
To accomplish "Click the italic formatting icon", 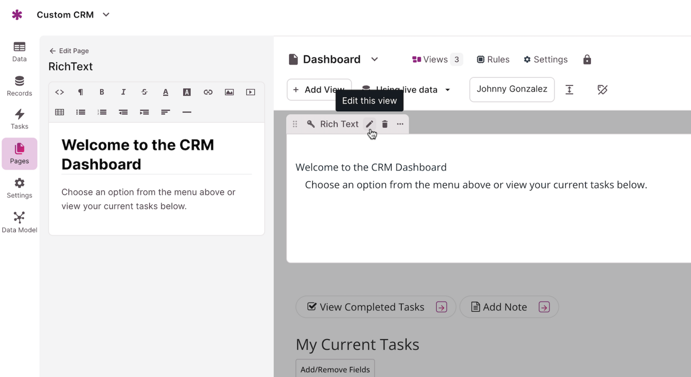I will coord(123,92).
